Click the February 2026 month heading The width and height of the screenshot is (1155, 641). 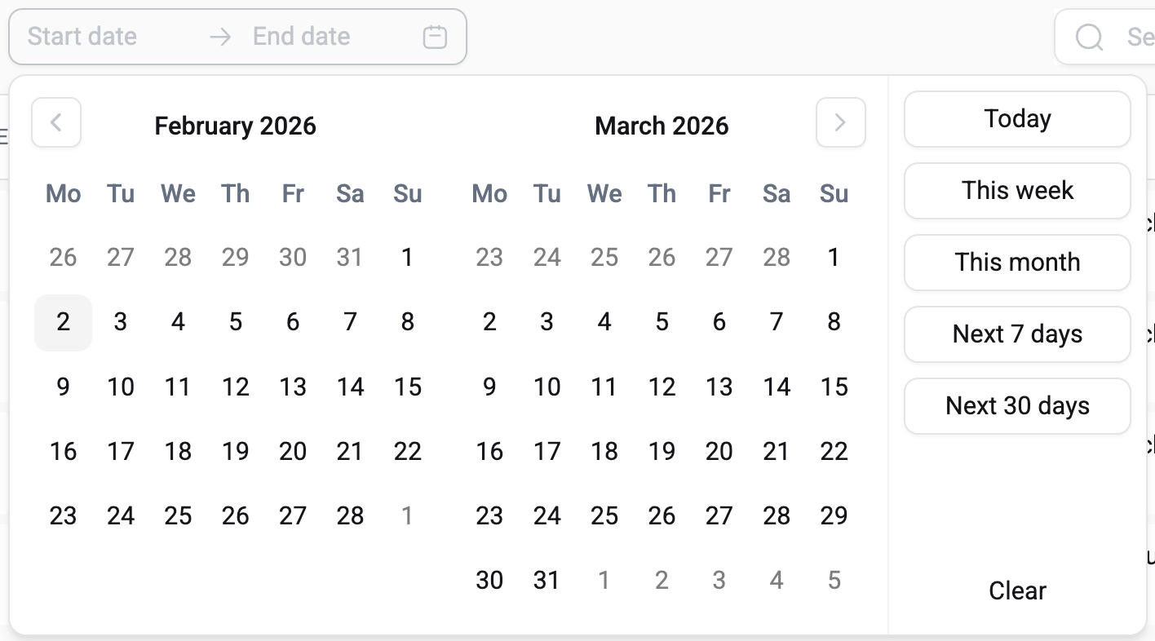[x=235, y=126]
